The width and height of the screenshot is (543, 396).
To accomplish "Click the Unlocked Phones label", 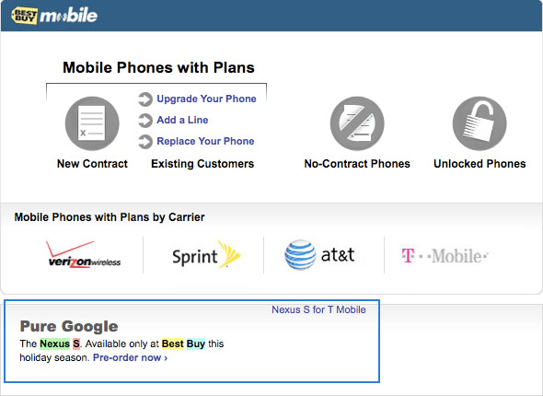I will [x=479, y=164].
